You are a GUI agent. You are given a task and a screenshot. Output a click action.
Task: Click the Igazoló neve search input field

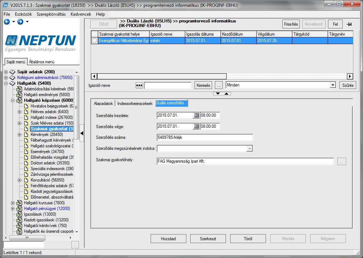pos(168,85)
